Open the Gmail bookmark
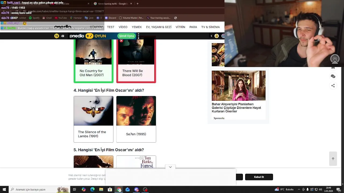Viewport: 344px width, 193px height. click(x=47, y=18)
